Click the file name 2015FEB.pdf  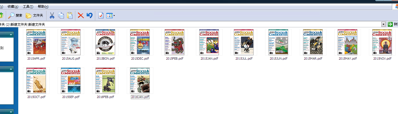(x=175, y=59)
